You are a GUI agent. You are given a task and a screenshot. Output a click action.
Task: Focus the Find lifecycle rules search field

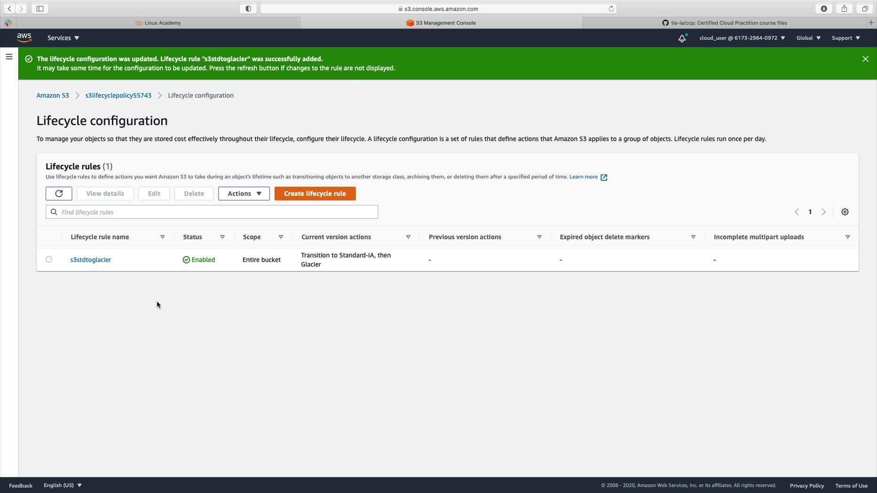pyautogui.click(x=212, y=212)
